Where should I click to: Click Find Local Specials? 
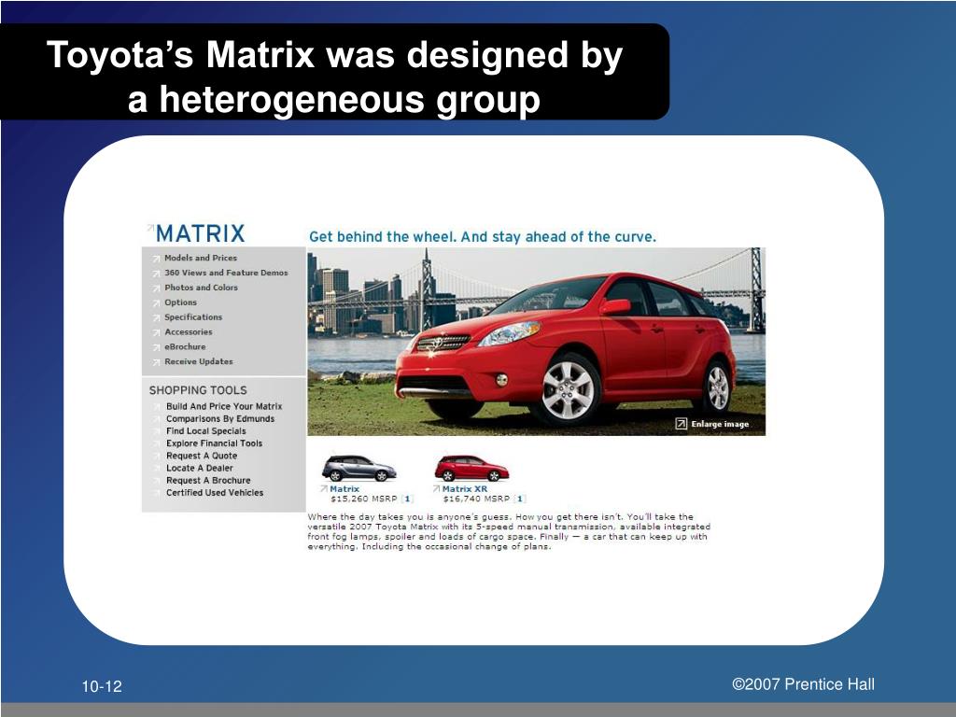206,431
